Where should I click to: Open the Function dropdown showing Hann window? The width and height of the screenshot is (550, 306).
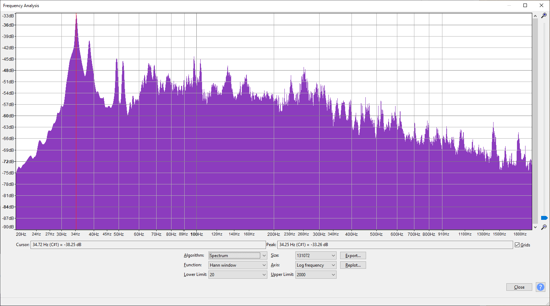pos(238,265)
